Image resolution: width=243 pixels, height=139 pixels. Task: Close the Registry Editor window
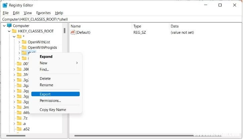(235, 5)
